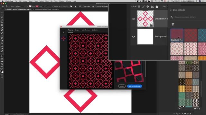Toggle Quick Mask mode button
The width and height of the screenshot is (206, 115).
2,75
